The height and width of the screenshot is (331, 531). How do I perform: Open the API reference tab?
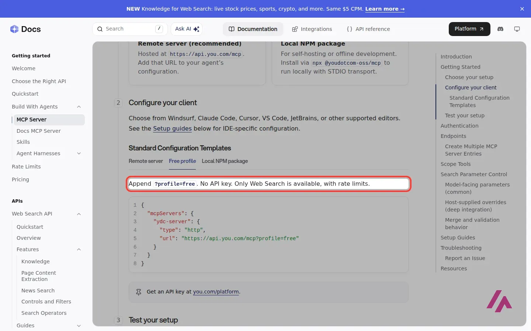click(x=368, y=29)
